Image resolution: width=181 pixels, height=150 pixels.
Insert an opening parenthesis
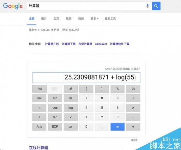86,89
